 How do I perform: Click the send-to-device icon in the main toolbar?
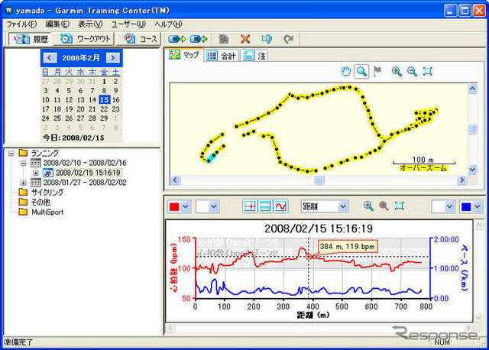(x=177, y=39)
